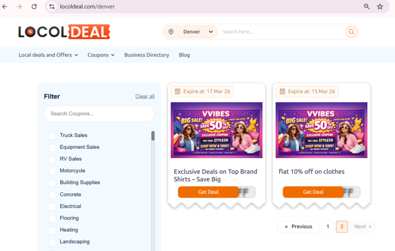Image resolution: width=395 pixels, height=251 pixels.
Task: Expand Local deals and Offers menu
Action: point(48,55)
